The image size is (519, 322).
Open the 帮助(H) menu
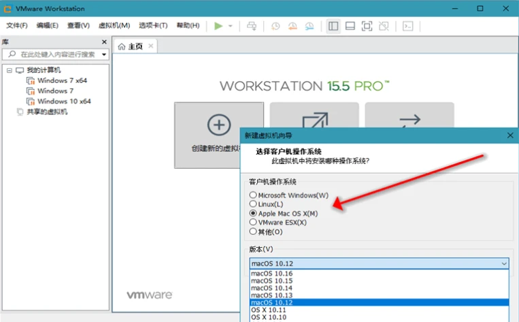pos(188,25)
